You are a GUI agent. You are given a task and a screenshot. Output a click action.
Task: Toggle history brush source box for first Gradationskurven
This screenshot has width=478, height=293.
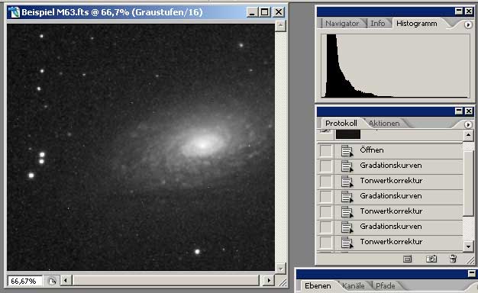[x=325, y=166]
